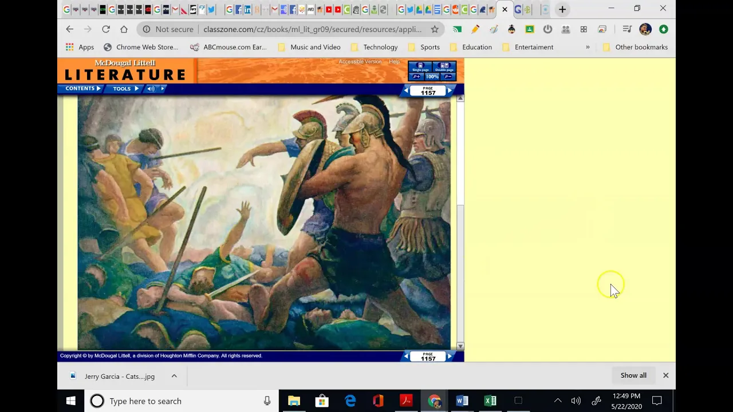Open Microsoft Edge from the taskbar

tap(350, 401)
